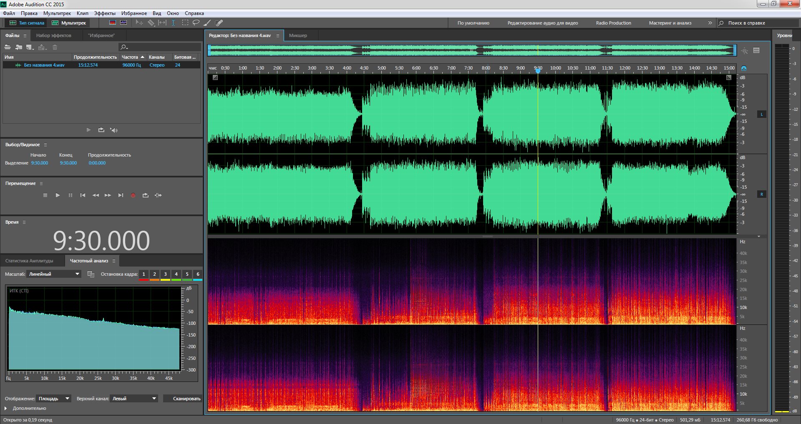Click Hold frame button 3 (yellow)
The image size is (801, 424).
tap(165, 274)
